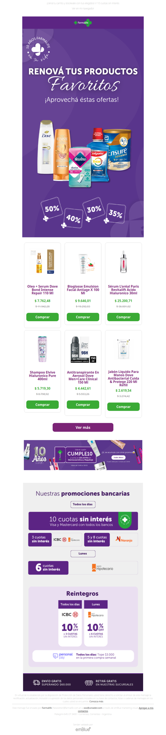Click the Envío Gratis truck icon
This screenshot has height=735, width=166.
point(37,682)
